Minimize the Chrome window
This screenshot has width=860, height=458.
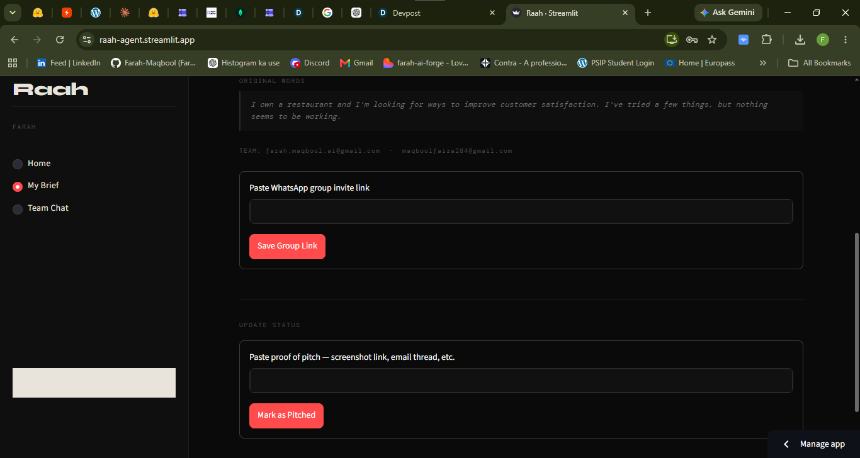[x=788, y=13]
